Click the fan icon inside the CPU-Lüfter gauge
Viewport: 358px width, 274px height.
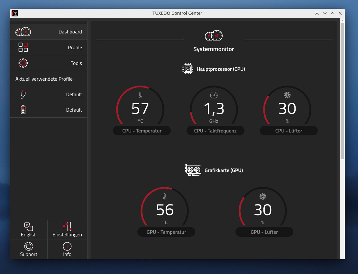287,95
